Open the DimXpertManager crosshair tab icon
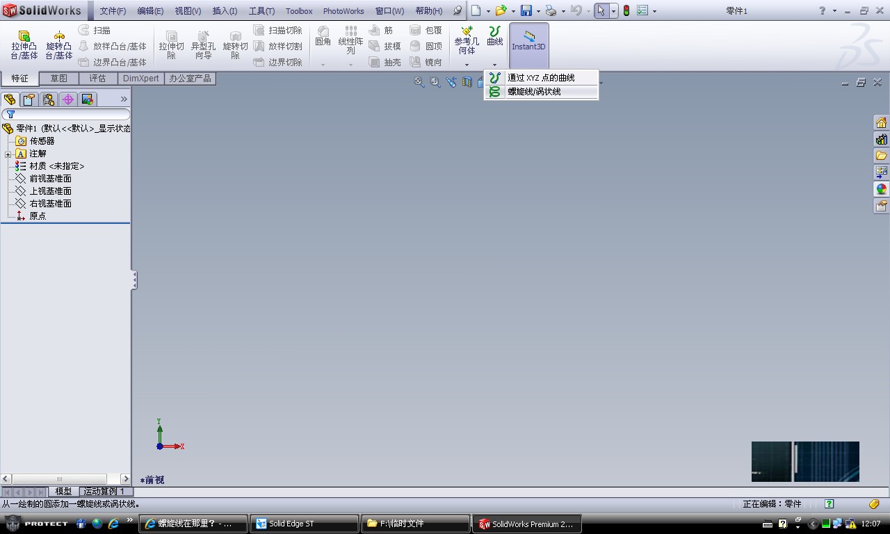 pyautogui.click(x=68, y=99)
